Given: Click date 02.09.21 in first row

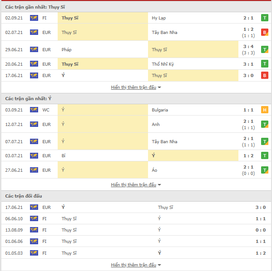Looking at the screenshot, I should (x=14, y=18).
